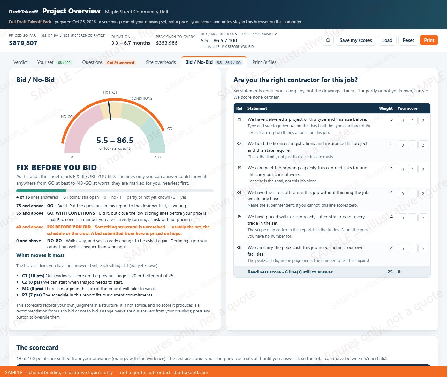
Task: Click the M2 (8 pts) bullet item
Action: coord(89,289)
